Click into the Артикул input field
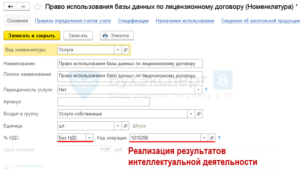Viewport: 301px width, 171px height. point(103,102)
